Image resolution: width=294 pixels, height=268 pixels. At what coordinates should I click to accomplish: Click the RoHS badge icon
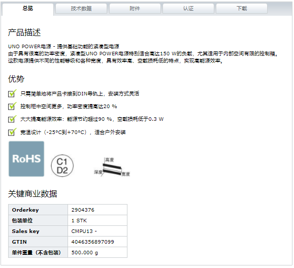point(26,159)
